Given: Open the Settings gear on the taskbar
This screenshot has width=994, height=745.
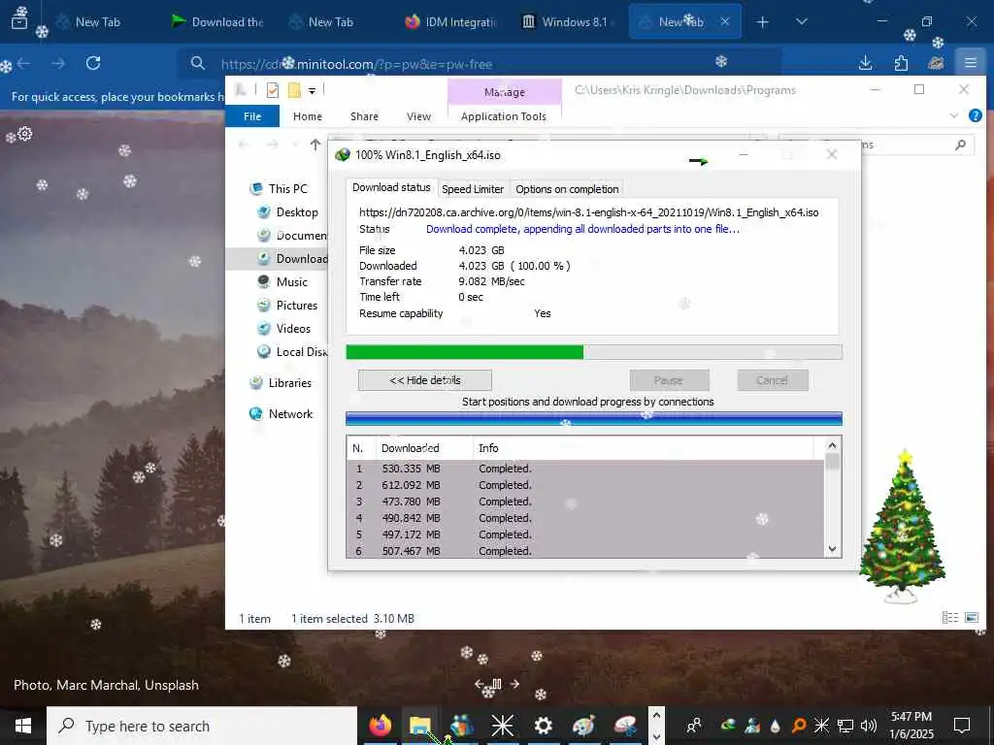Looking at the screenshot, I should (544, 726).
